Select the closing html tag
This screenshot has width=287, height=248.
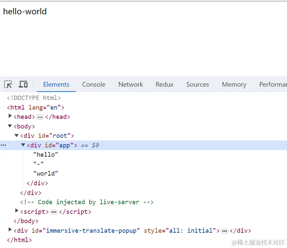point(19,240)
